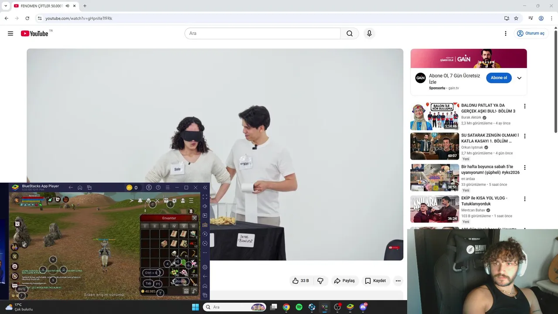Like the video (33 B)
Image resolution: width=558 pixels, height=314 pixels.
coord(300,281)
